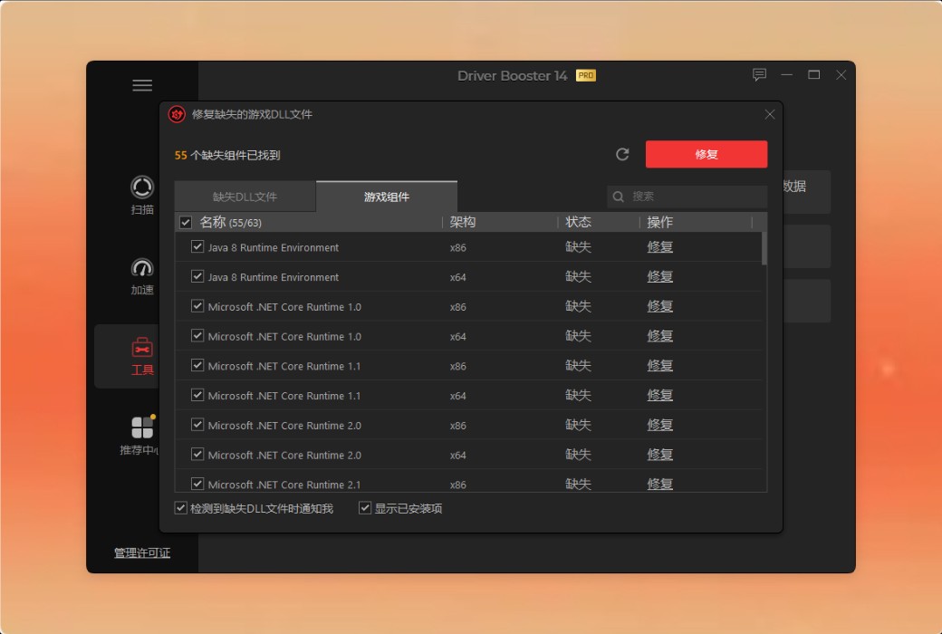This screenshot has height=634, width=942.
Task: Click 修复 link for Java 8 x64
Action: tap(659, 276)
